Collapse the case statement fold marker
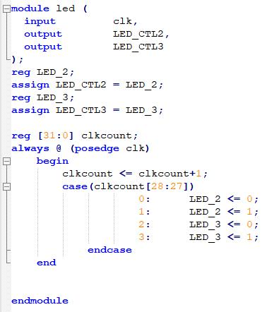The image size is (279, 312). (x=6, y=187)
